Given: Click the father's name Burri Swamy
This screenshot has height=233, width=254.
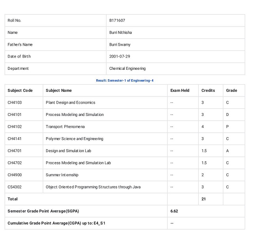Looking at the screenshot, I should [x=120, y=45].
